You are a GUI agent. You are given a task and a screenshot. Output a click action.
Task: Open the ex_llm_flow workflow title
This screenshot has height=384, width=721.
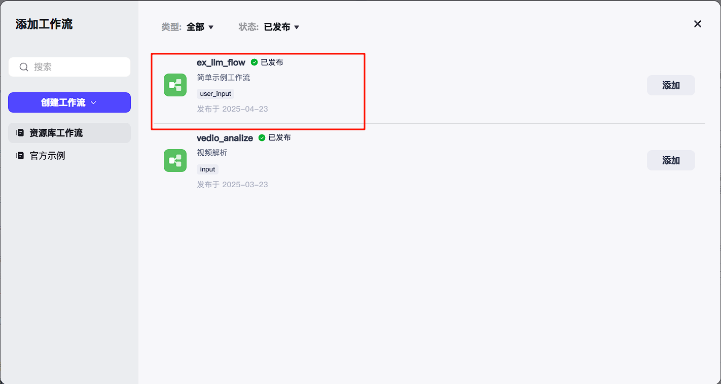click(x=221, y=62)
